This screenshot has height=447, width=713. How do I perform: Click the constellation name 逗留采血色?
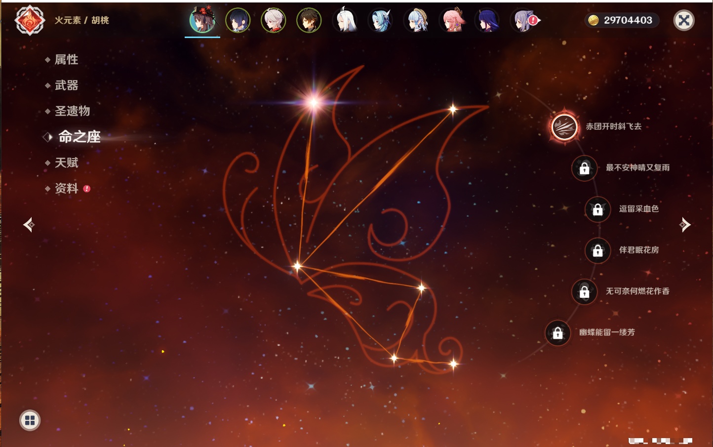pyautogui.click(x=639, y=208)
